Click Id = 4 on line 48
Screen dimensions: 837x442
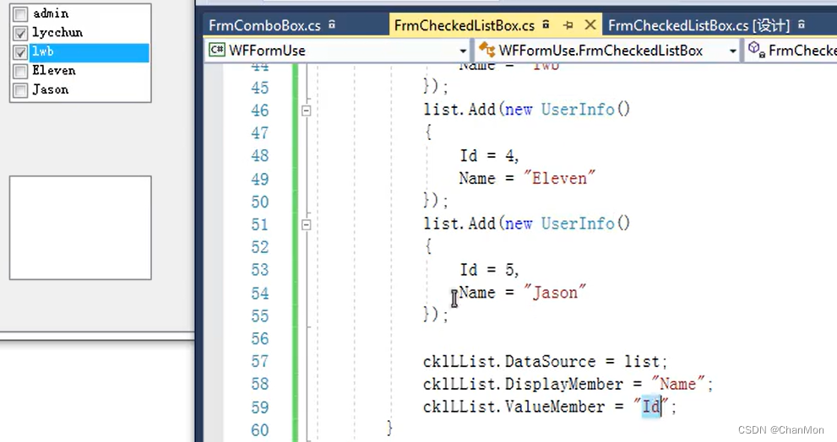[x=488, y=155]
